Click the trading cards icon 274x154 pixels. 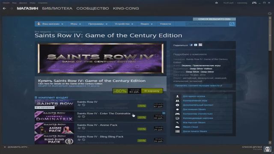click(x=177, y=118)
